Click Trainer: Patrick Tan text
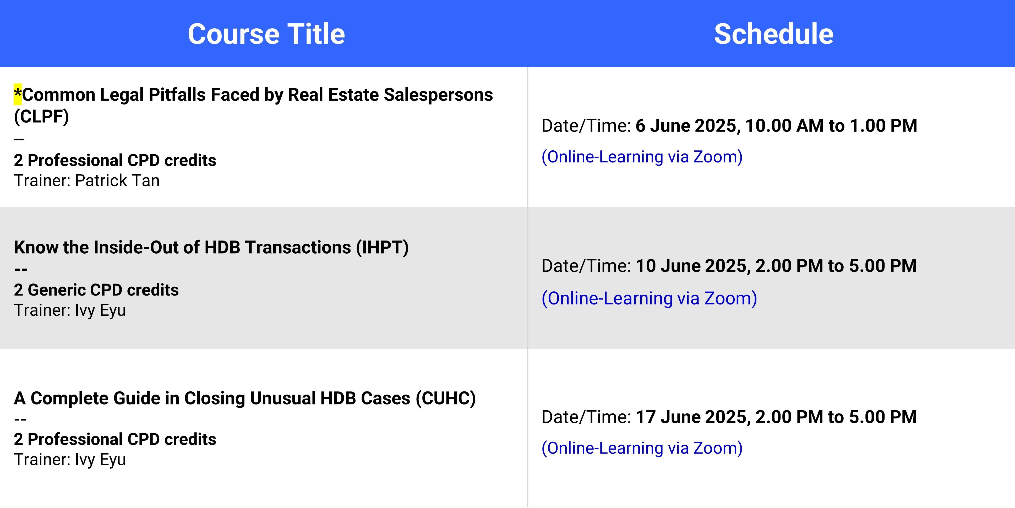The width and height of the screenshot is (1015, 508). pos(87,181)
